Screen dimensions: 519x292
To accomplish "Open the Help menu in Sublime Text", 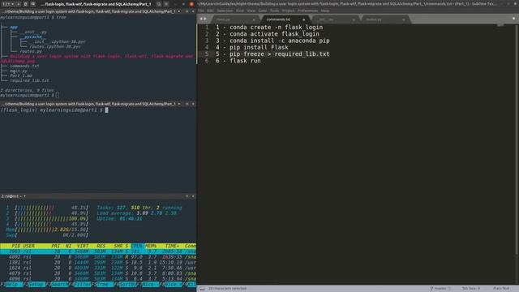I will [x=325, y=11].
